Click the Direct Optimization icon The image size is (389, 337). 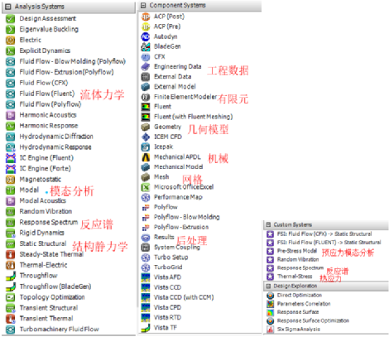point(270,296)
